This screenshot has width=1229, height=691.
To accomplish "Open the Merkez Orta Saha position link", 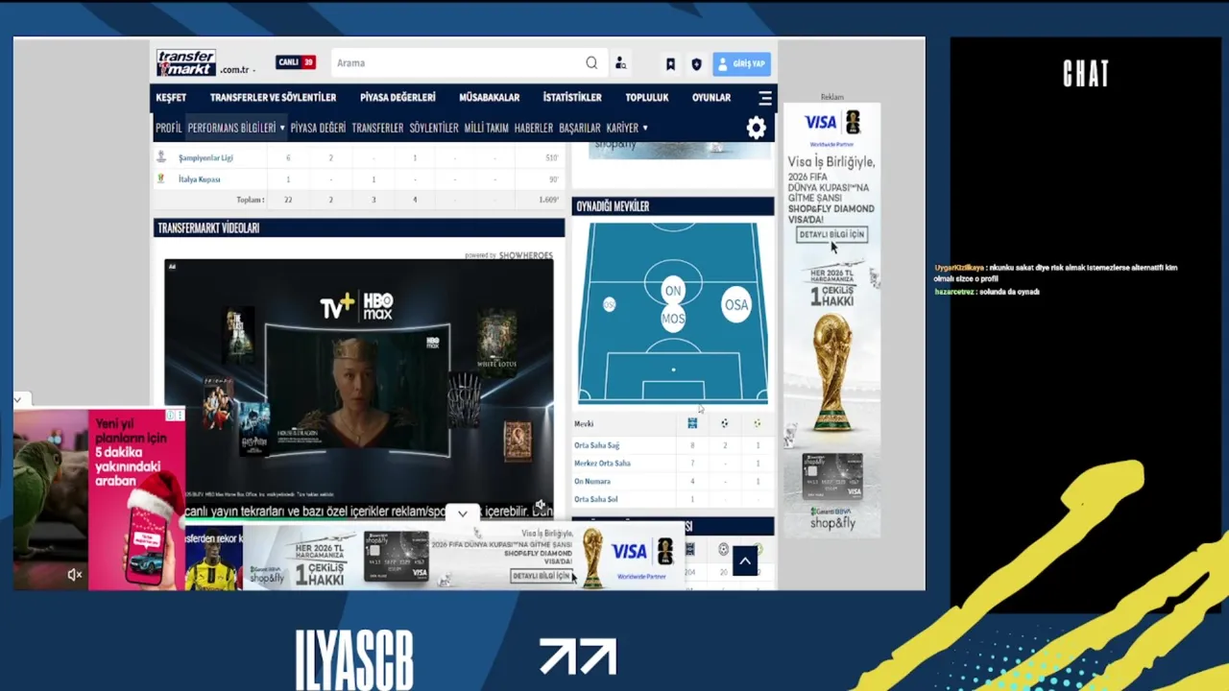I will (x=602, y=464).
